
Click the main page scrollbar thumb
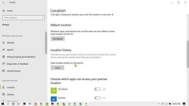pos(188,54)
